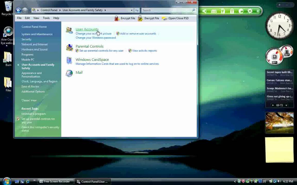The image size is (297, 185).
Task: Click the Windows Start orb
Action: (7, 181)
